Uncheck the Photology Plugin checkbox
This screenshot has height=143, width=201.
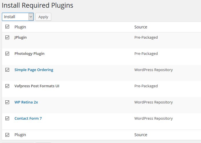coord(7,53)
